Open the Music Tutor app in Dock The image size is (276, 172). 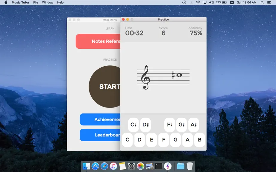click(168, 166)
